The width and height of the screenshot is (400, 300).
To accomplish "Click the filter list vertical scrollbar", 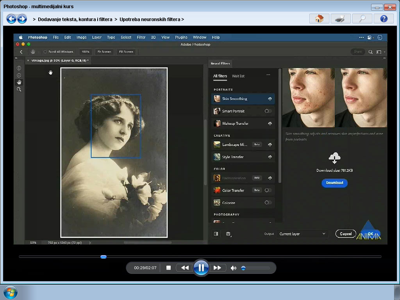I will pyautogui.click(x=280, y=125).
